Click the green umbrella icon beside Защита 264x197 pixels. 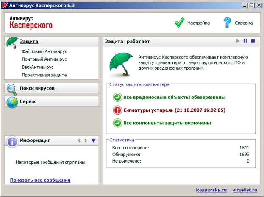[x=12, y=43]
